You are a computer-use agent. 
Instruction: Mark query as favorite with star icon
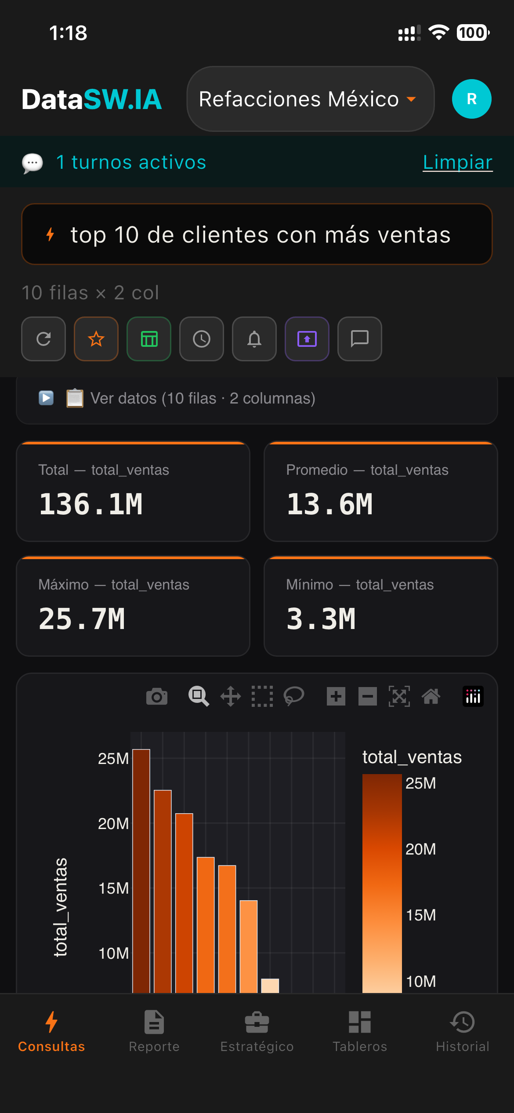coord(96,339)
